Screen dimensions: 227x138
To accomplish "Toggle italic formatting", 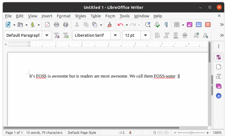I will pyautogui.click(x=166, y=35).
